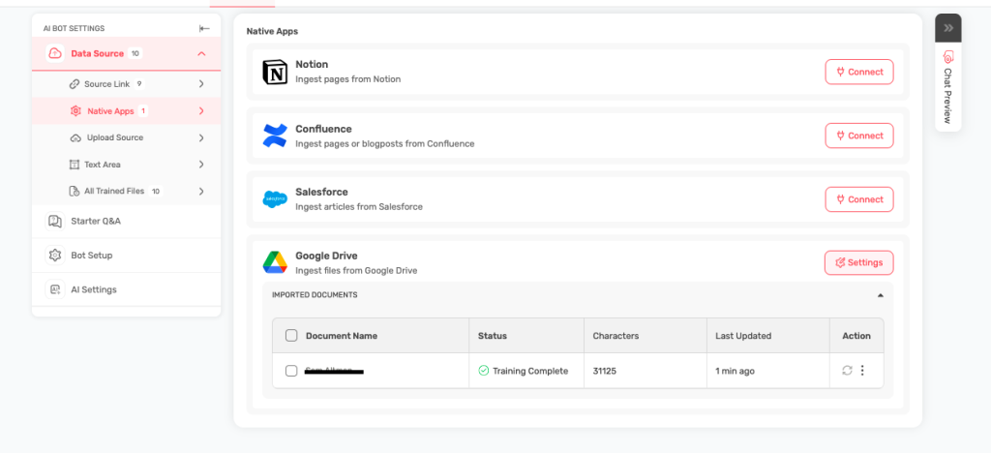Viewport: 991px width, 453px height.
Task: Click the Notion logo
Action: (275, 72)
